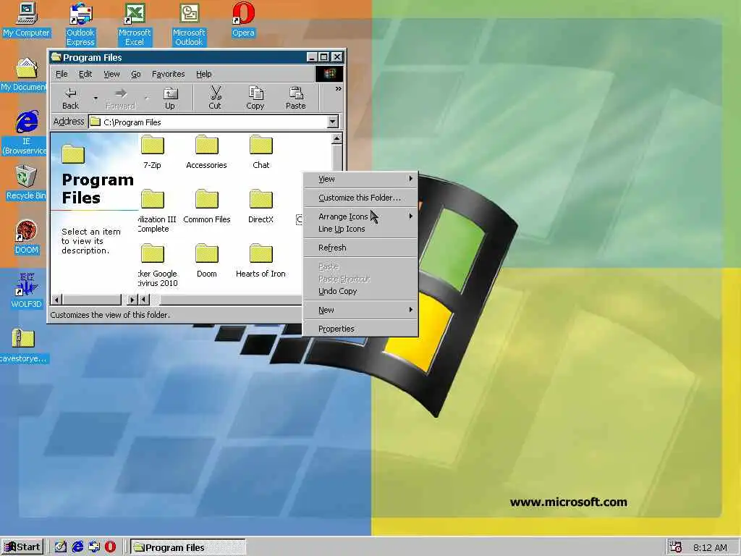This screenshot has width=741, height=556.
Task: Click the Start button
Action: coord(22,547)
